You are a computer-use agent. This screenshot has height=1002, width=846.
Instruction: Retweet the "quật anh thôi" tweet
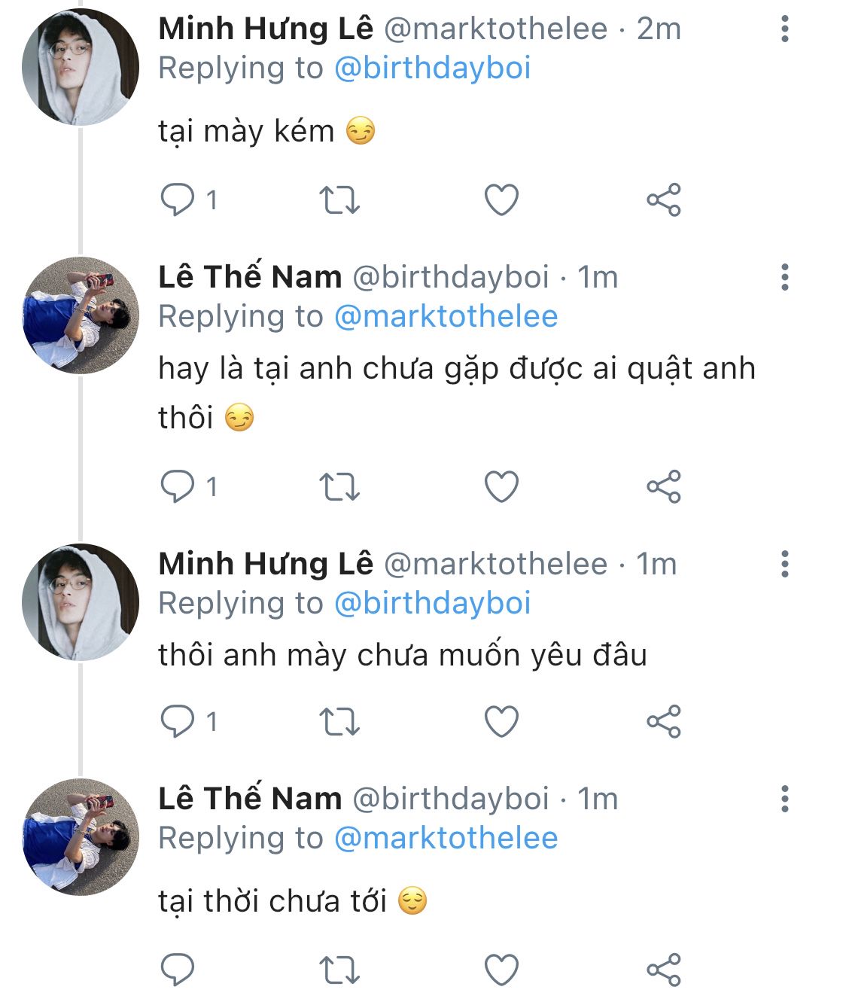point(339,487)
